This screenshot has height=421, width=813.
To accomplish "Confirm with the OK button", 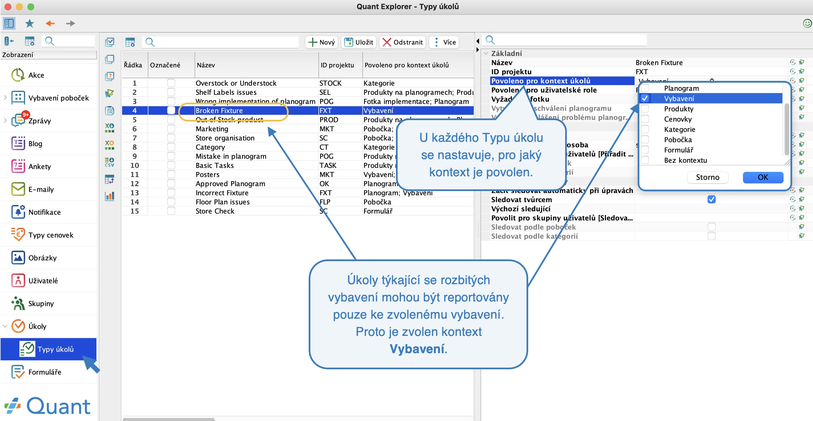I will (x=763, y=177).
